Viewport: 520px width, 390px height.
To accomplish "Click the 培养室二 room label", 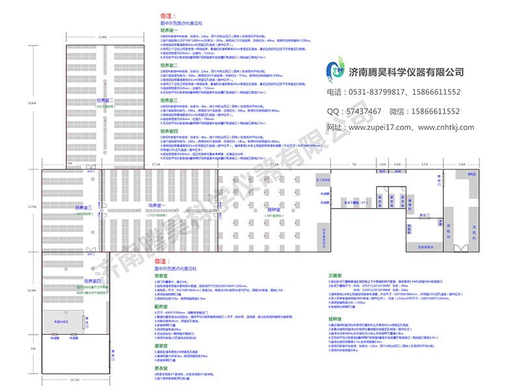I will point(105,101).
